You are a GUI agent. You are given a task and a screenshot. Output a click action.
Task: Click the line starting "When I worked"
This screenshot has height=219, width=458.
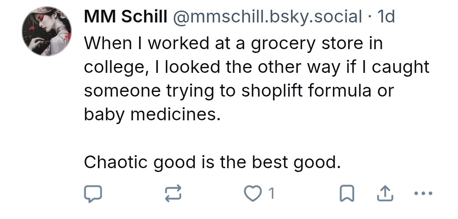pyautogui.click(x=233, y=44)
